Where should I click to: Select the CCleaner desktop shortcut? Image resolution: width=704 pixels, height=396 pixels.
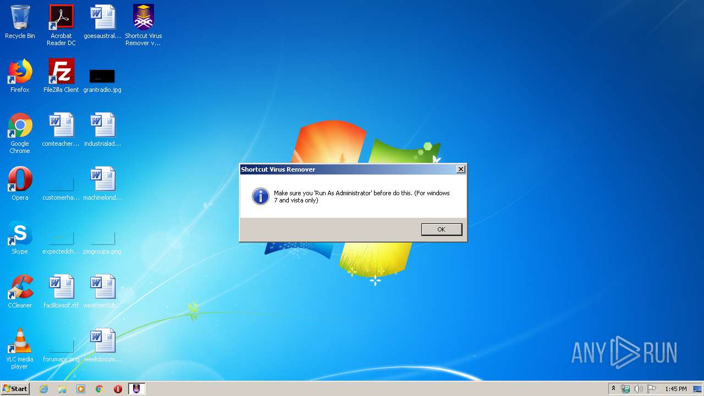[x=20, y=291]
